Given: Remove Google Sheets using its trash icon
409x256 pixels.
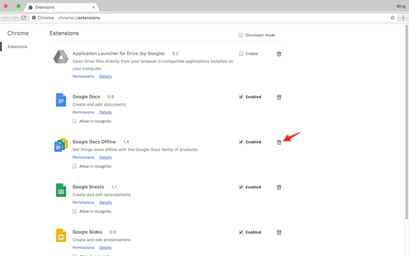Looking at the screenshot, I should point(279,187).
